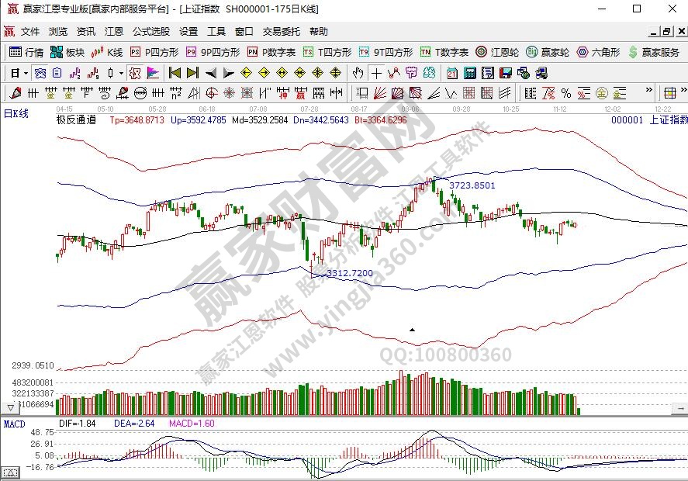Open the 赢家服务 service button
Screen dimensions: 688x481
click(x=654, y=53)
